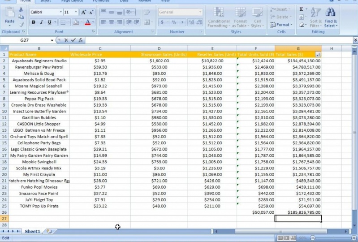358x242 pixels.
Task: Click the Delete cells button
Action: [280, 17]
